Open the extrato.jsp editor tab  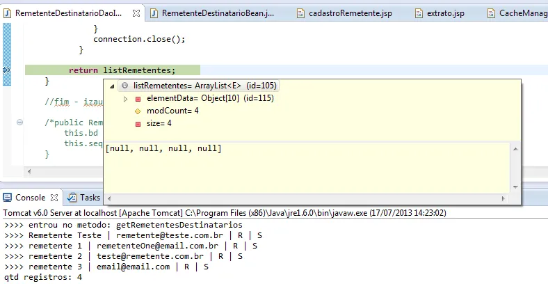pyautogui.click(x=440, y=13)
